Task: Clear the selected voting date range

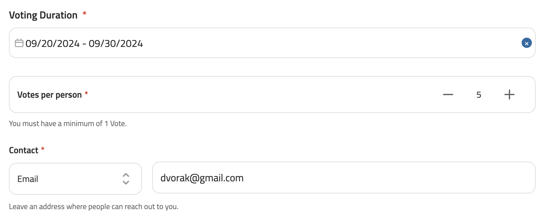Action: (x=526, y=43)
